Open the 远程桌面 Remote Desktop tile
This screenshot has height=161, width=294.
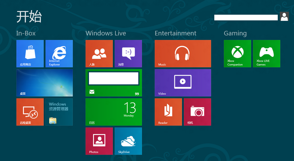[x=30, y=112]
